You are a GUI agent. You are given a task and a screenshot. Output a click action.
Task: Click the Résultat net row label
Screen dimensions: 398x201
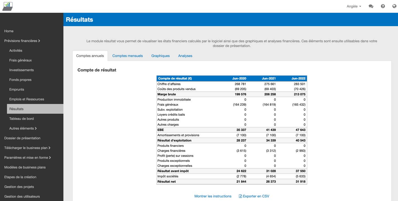click(x=167, y=182)
